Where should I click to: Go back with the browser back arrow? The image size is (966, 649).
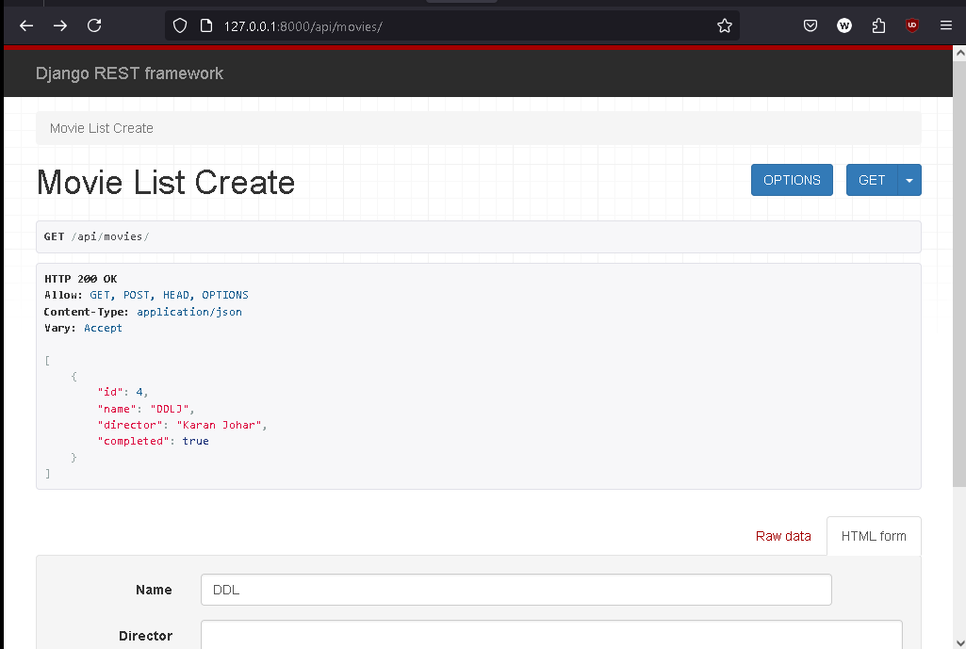pyautogui.click(x=25, y=25)
